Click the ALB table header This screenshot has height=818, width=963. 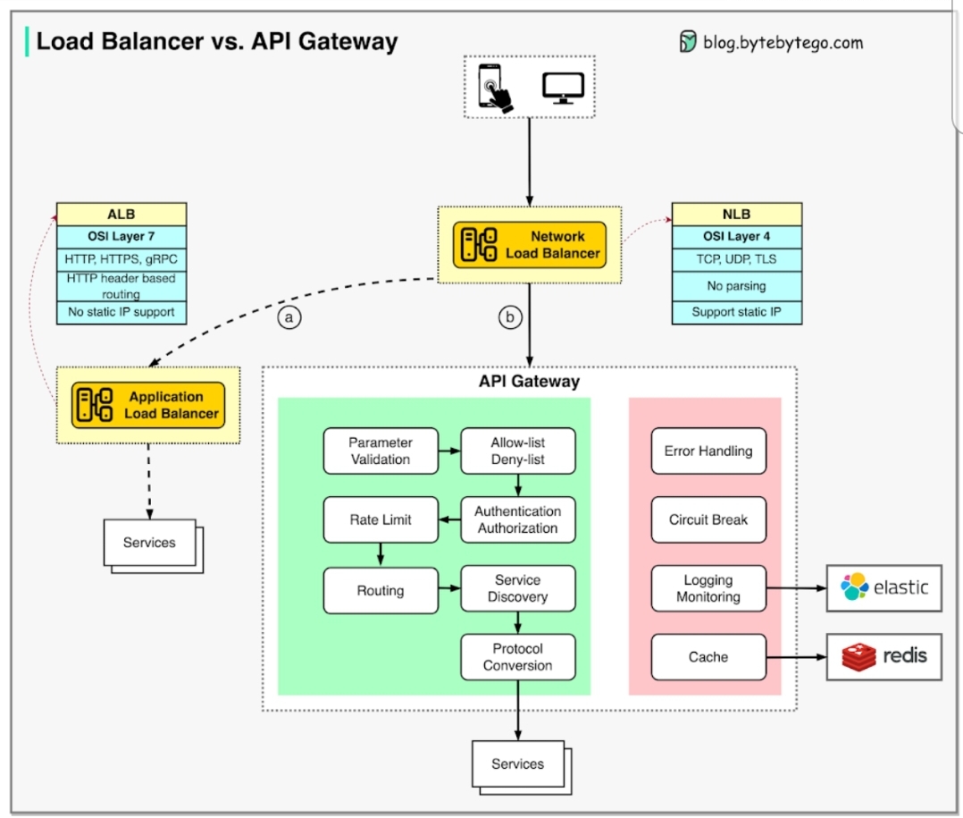coord(121,215)
